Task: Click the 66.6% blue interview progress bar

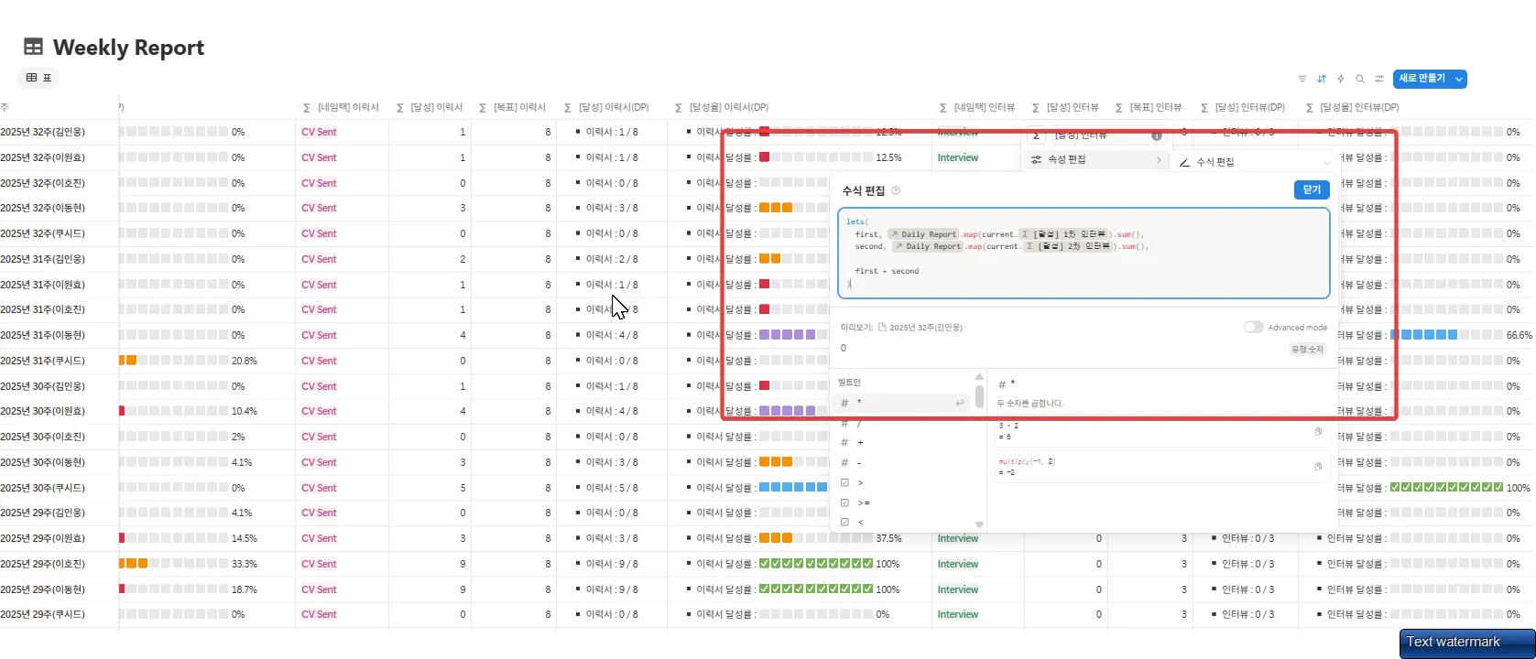Action: coord(1447,335)
